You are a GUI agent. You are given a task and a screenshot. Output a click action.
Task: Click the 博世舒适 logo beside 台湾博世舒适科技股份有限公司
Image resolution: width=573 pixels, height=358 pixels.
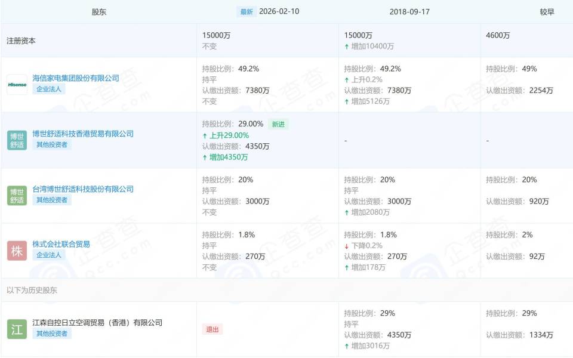pyautogui.click(x=17, y=196)
